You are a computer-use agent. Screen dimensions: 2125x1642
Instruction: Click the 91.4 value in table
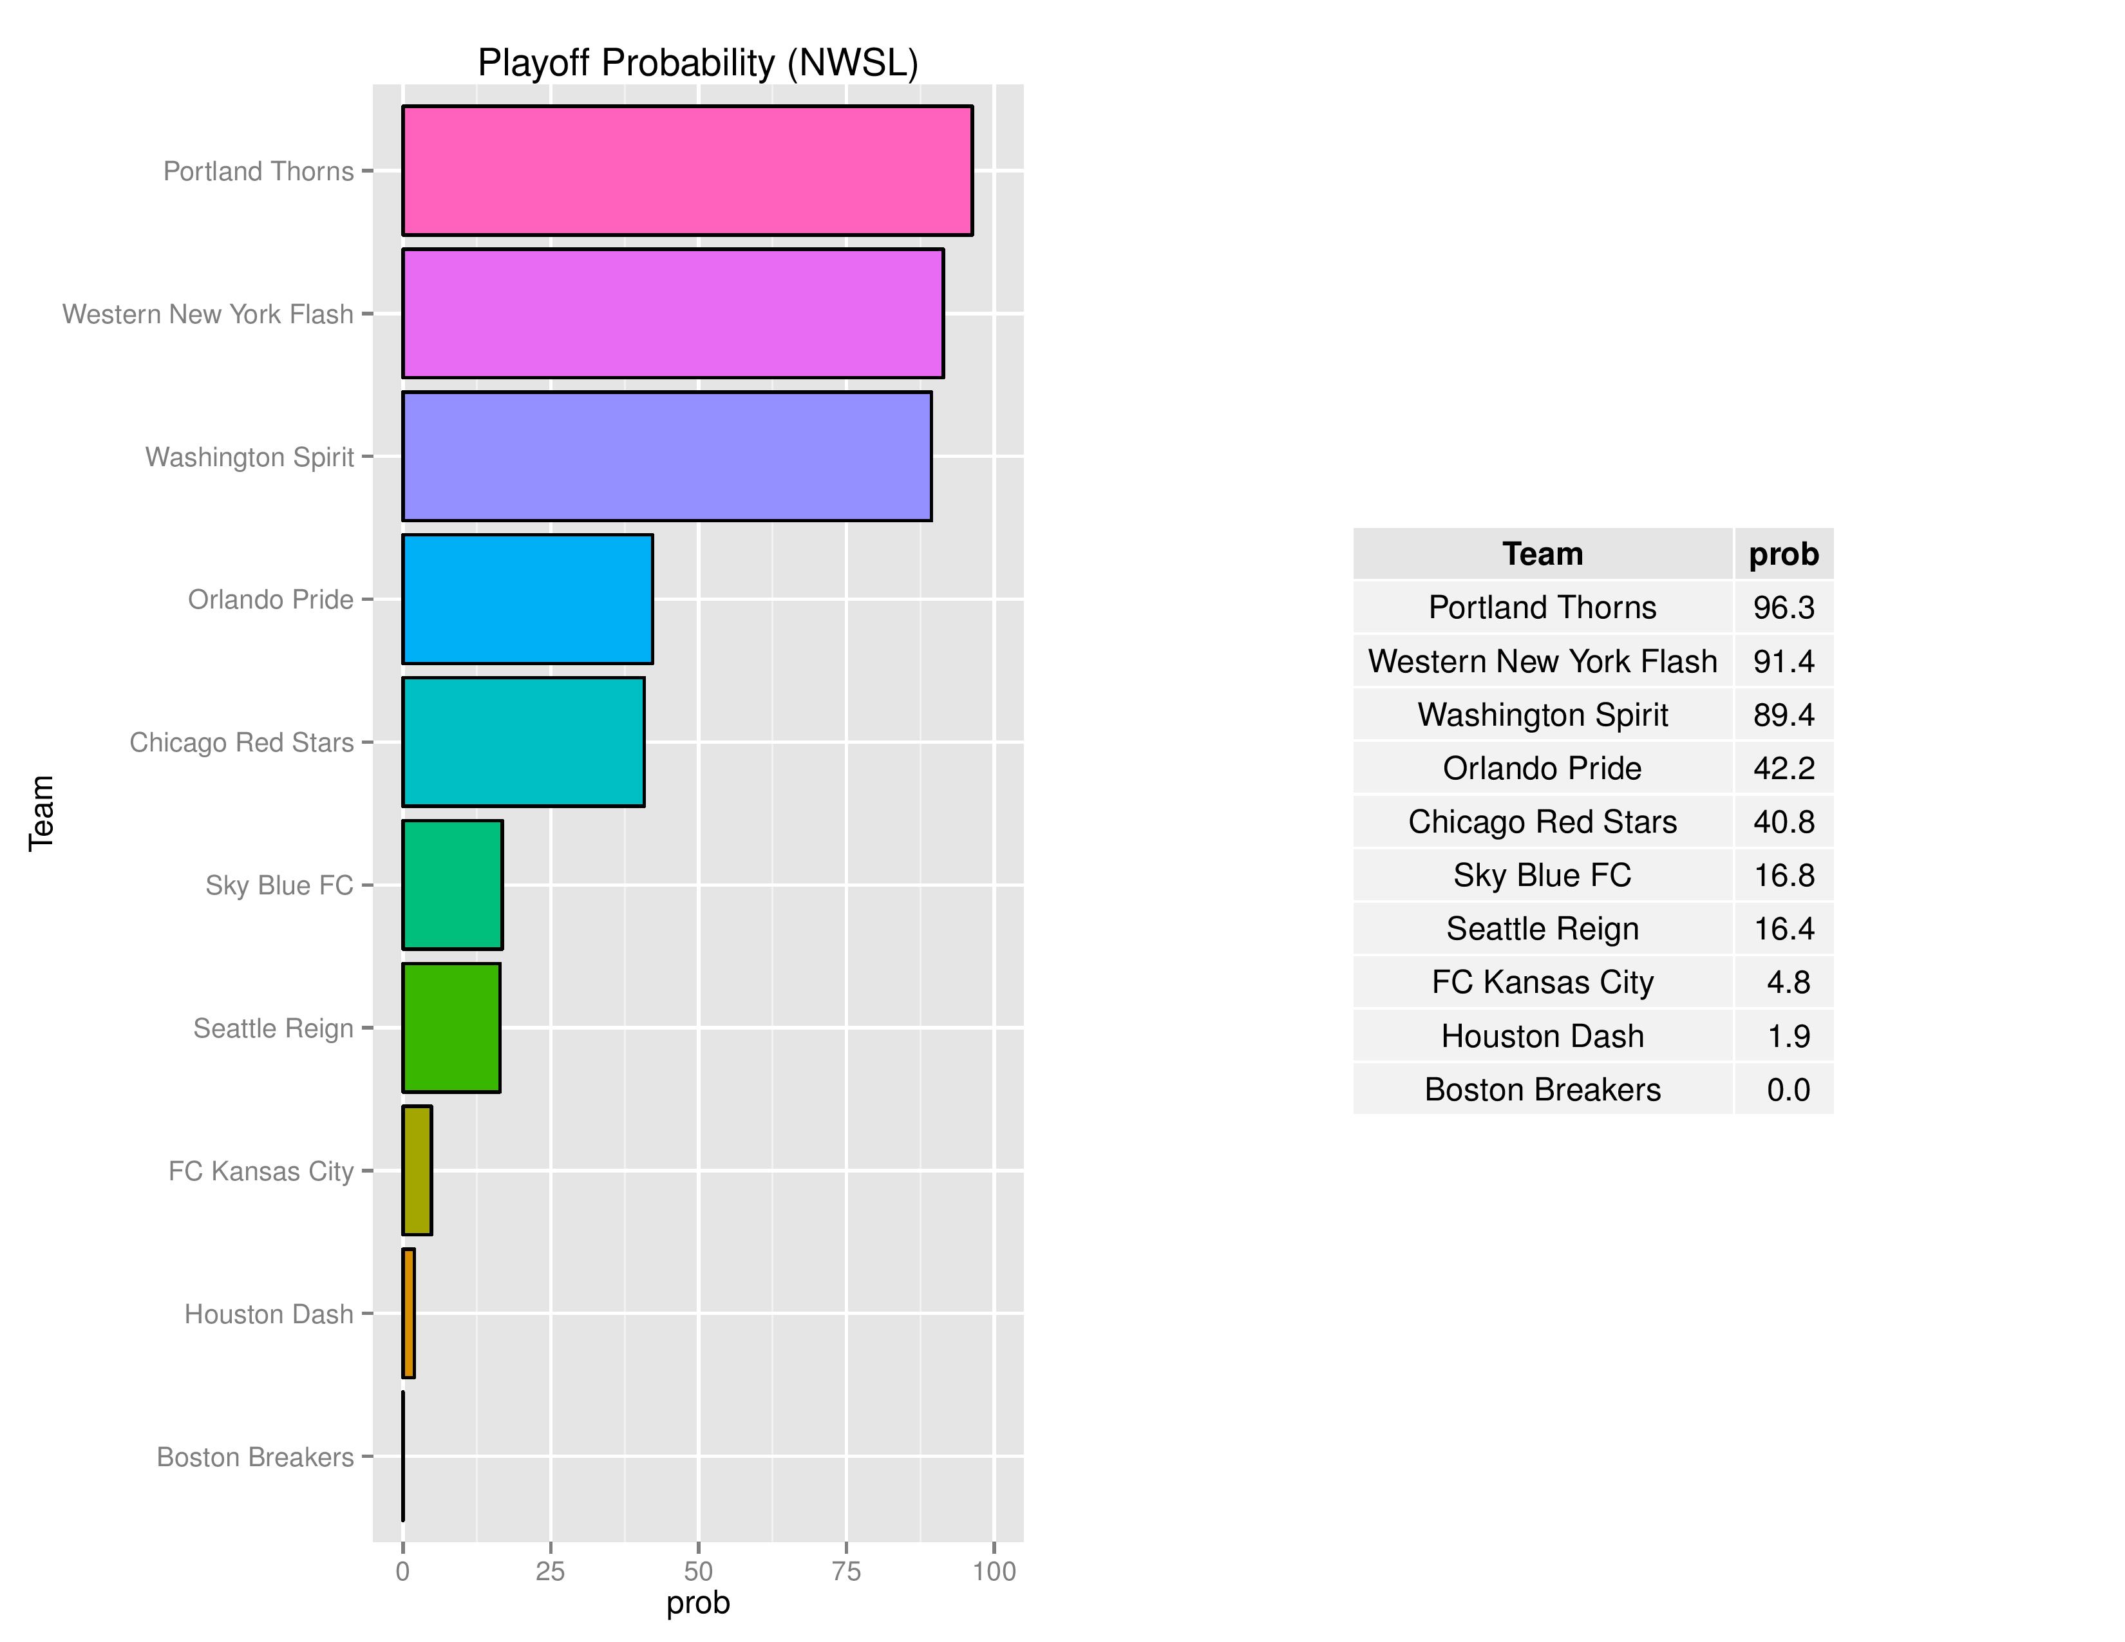[x=1784, y=661]
